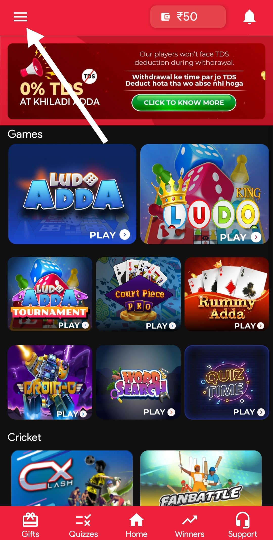273x540 pixels.
Task: Open the hamburger menu
Action: coord(20,17)
